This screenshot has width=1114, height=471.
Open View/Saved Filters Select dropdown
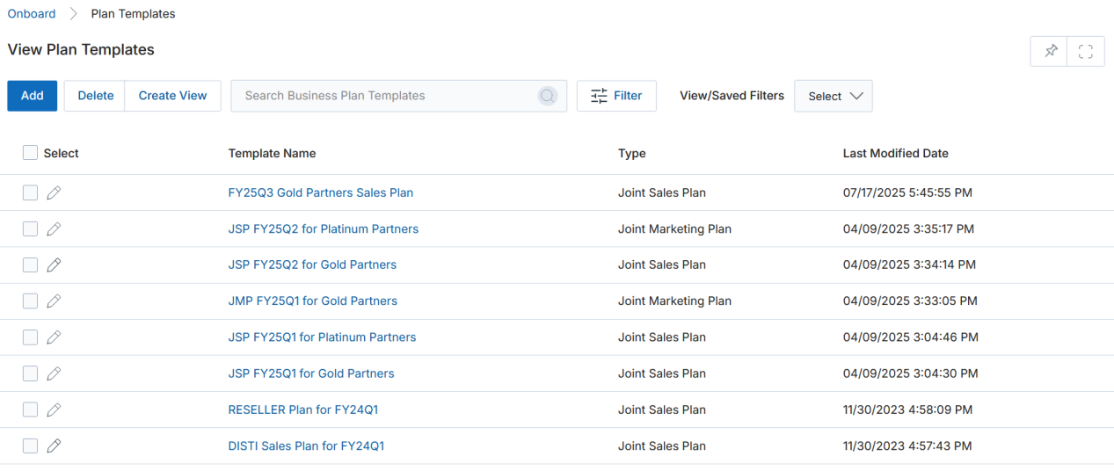pyautogui.click(x=834, y=96)
